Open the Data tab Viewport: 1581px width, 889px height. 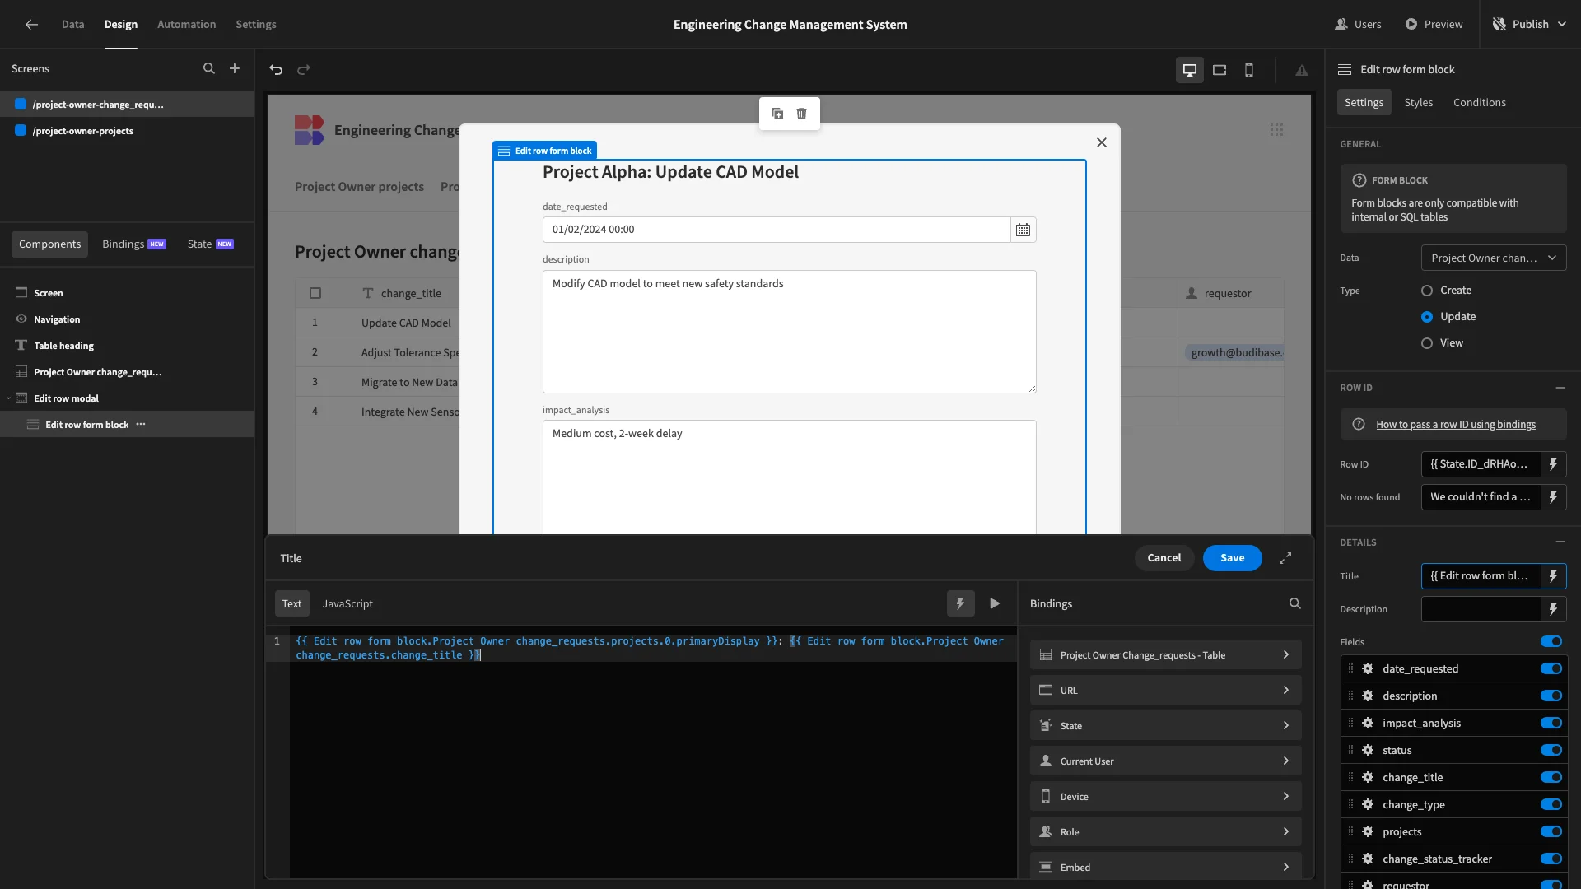[72, 25]
